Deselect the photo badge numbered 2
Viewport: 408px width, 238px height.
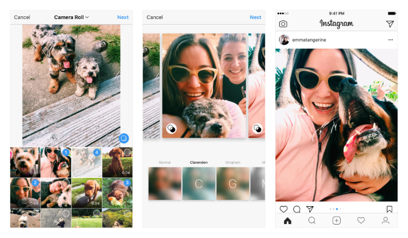[35, 183]
